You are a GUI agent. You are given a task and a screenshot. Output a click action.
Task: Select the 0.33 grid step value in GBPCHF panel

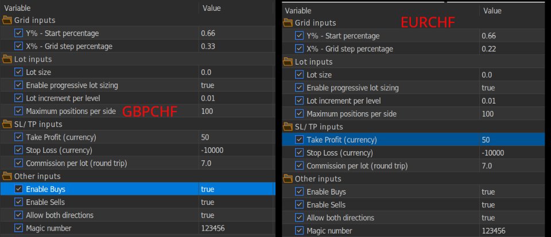click(x=208, y=46)
